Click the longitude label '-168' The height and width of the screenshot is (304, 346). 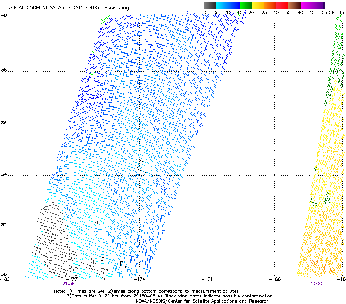[x=275, y=279]
